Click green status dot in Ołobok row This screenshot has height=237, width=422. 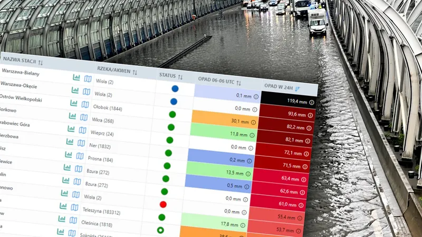(x=172, y=114)
